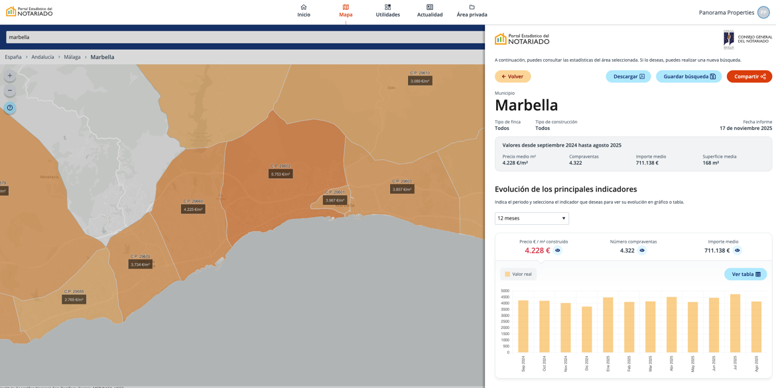Toggle eye for Precio € / m² construido
This screenshot has height=388, width=776.
point(558,251)
